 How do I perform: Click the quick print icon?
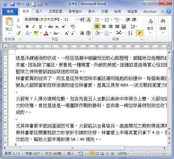[x=40, y=5]
